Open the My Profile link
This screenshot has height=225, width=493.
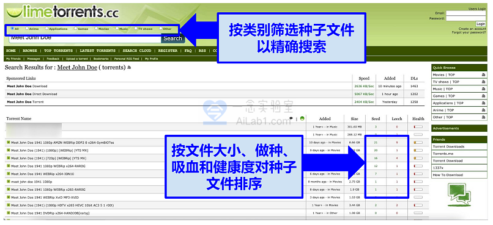pyautogui.click(x=151, y=59)
